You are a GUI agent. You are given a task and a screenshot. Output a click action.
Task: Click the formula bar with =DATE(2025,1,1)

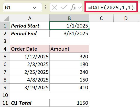pos(111,7)
